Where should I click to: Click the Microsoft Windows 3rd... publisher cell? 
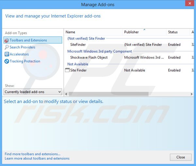click(x=144, y=57)
